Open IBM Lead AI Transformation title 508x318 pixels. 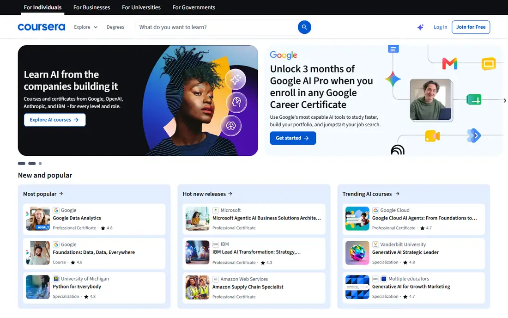tap(257, 252)
